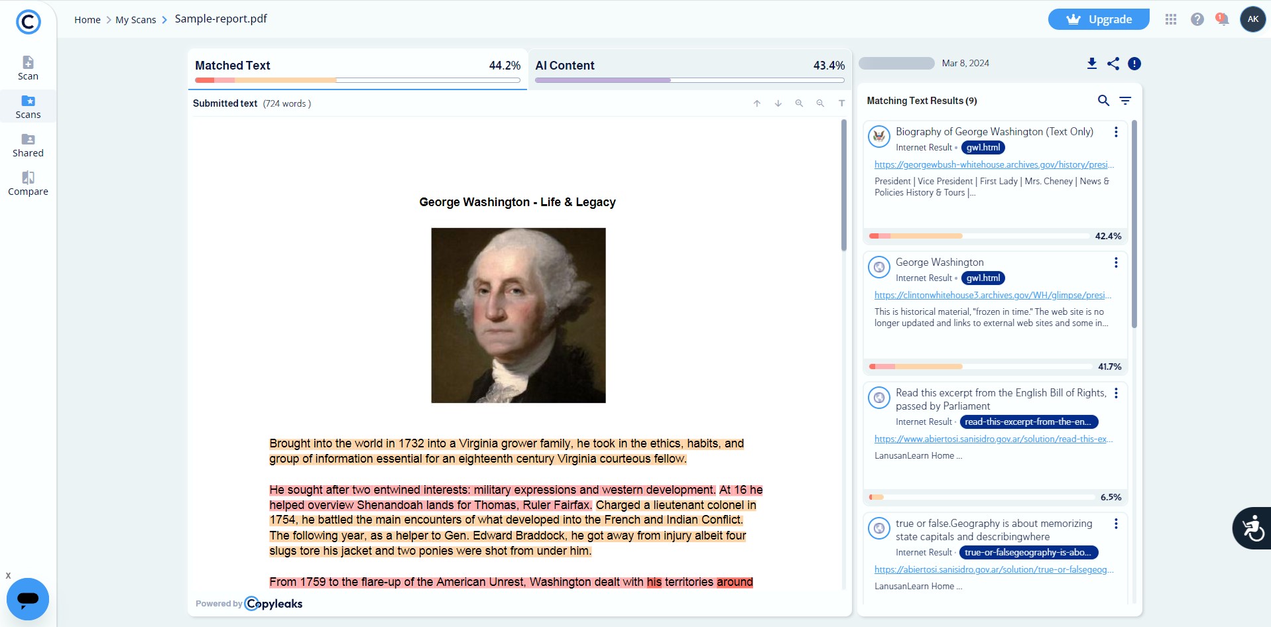The width and height of the screenshot is (1271, 627).
Task: Click the read-this-excerpt-from-the-en chip
Action: (x=1029, y=422)
